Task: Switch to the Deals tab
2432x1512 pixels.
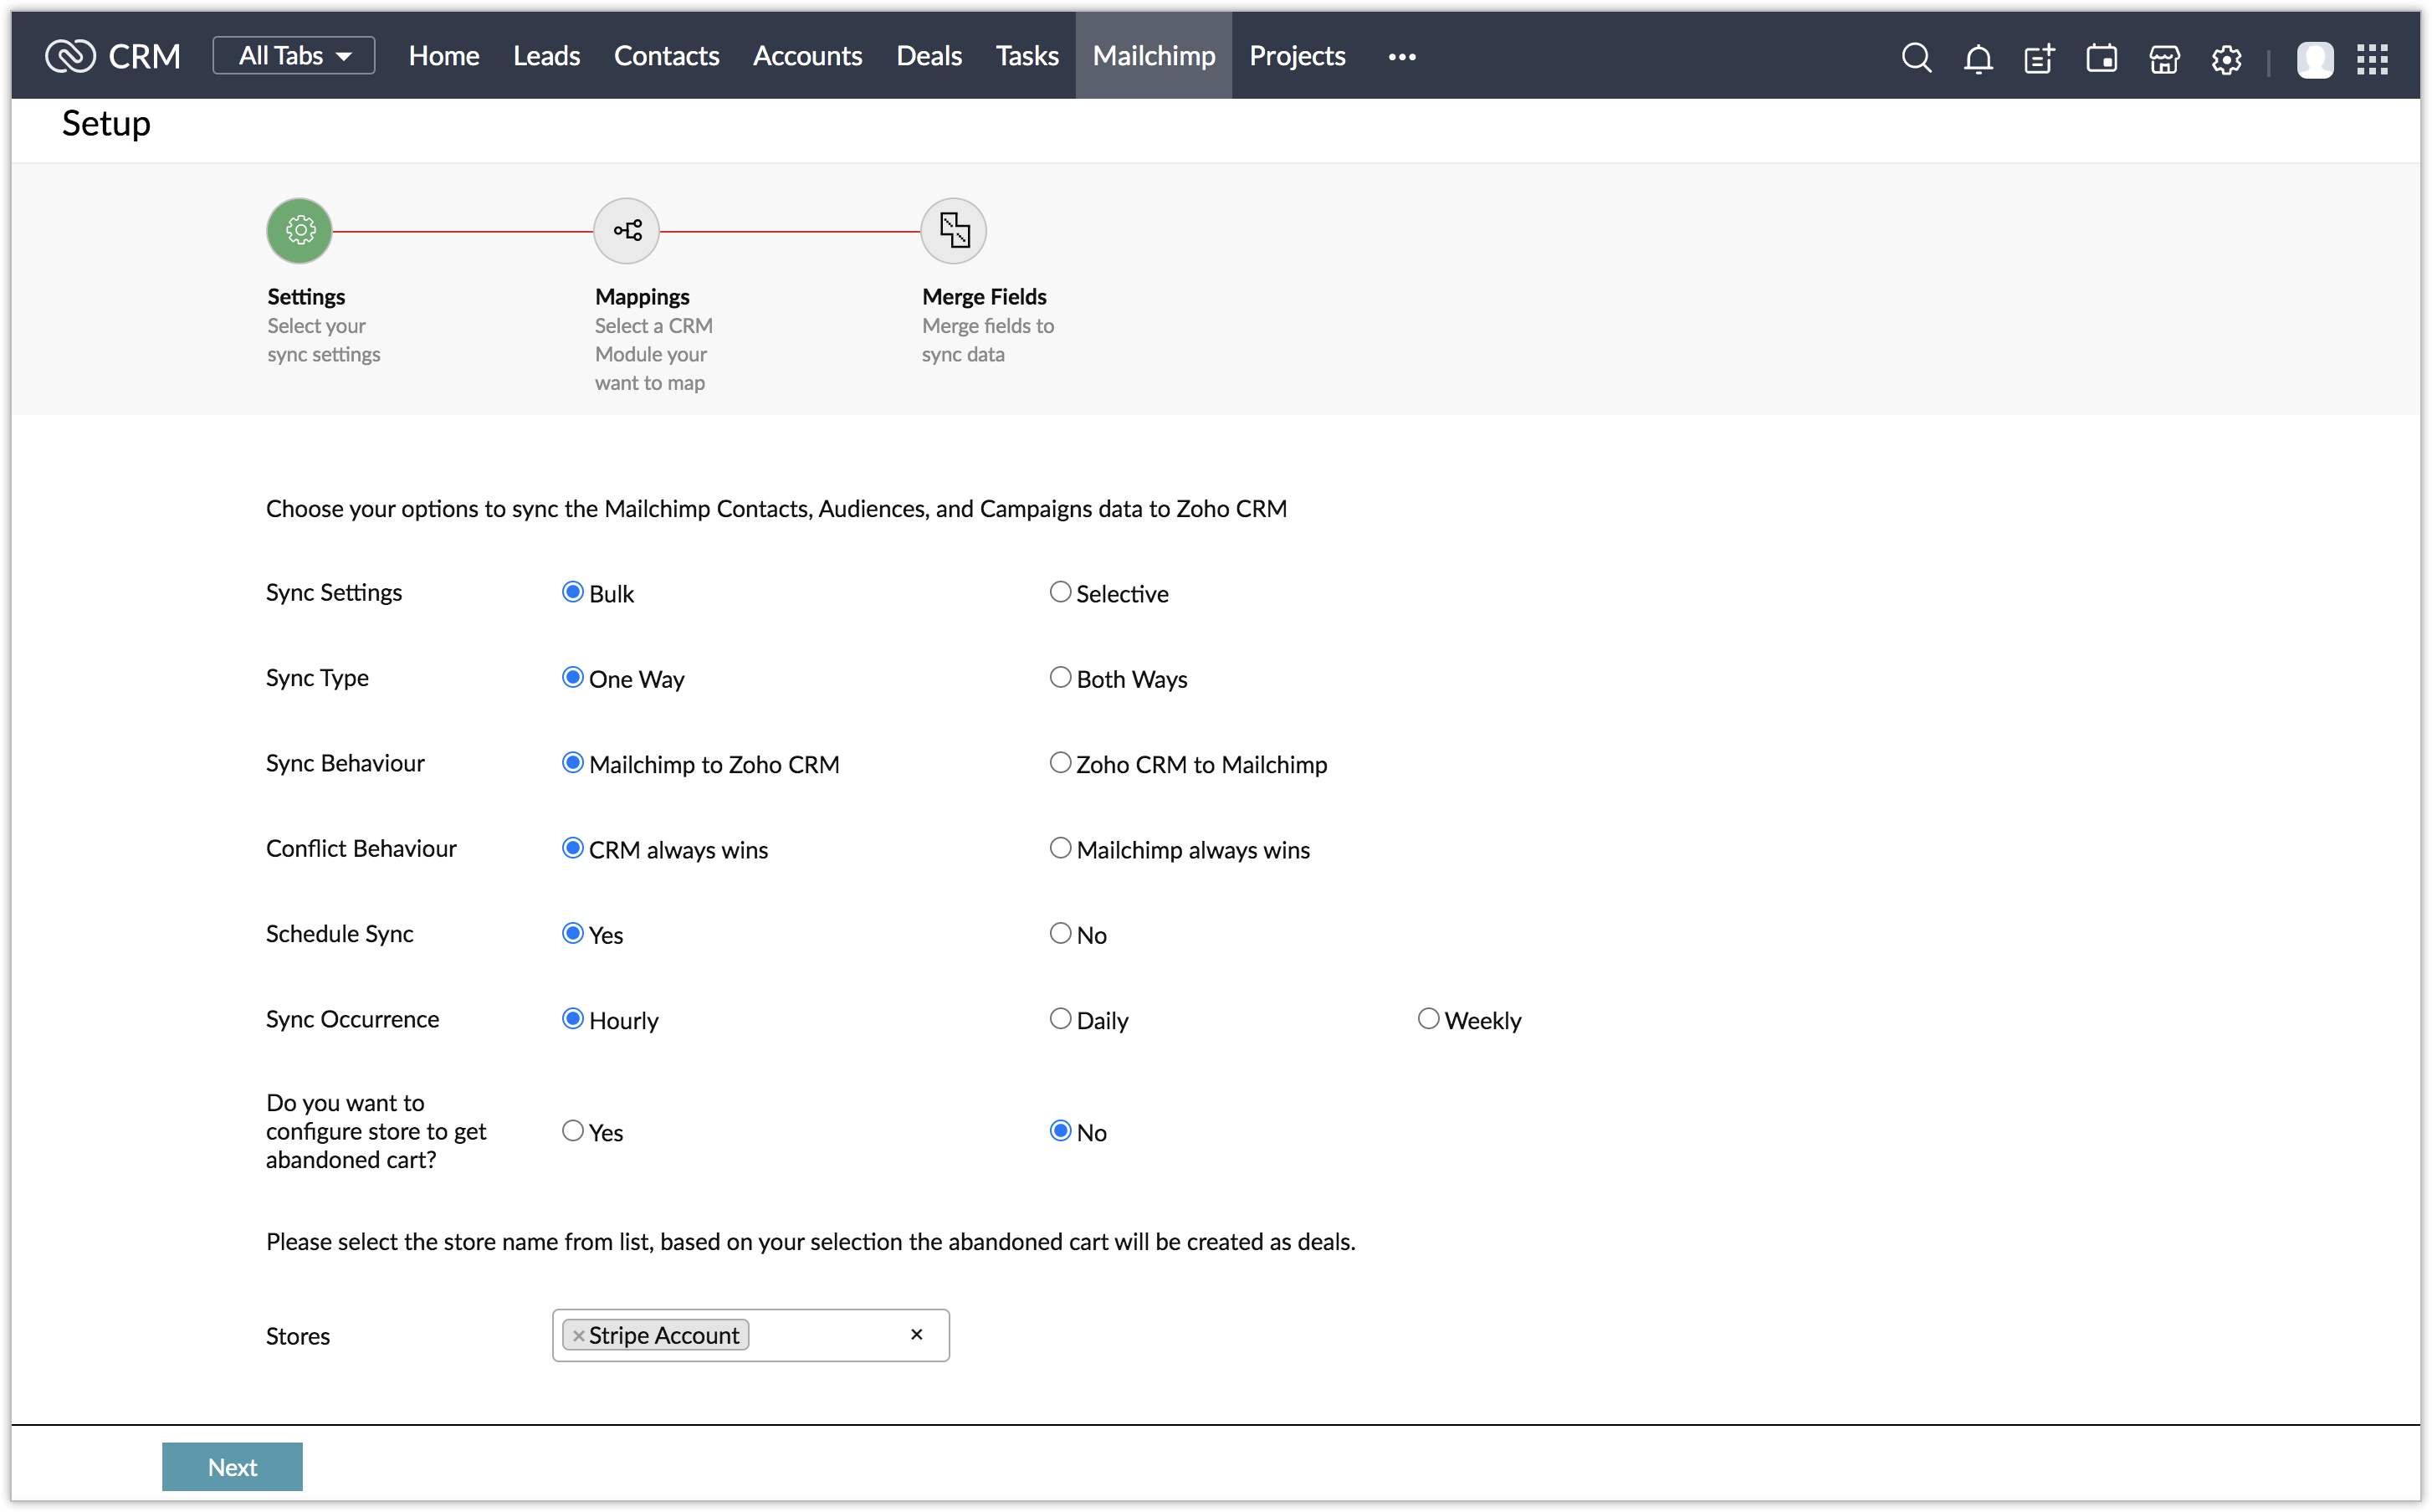Action: (929, 55)
